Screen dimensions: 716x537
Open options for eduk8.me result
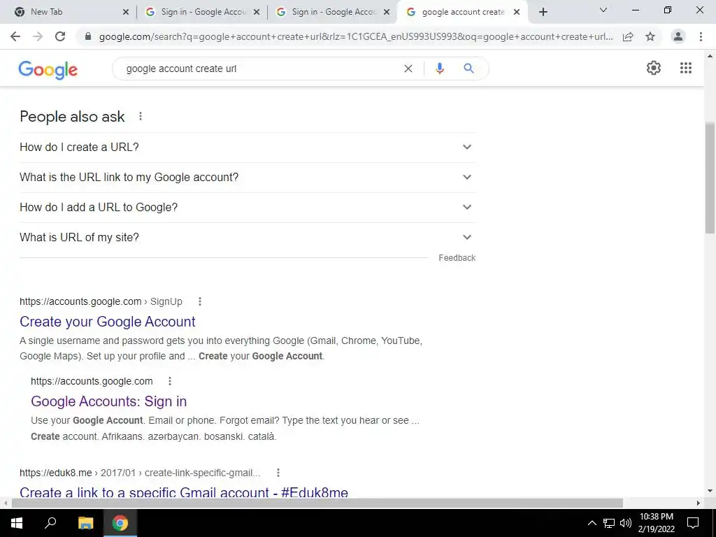278,473
